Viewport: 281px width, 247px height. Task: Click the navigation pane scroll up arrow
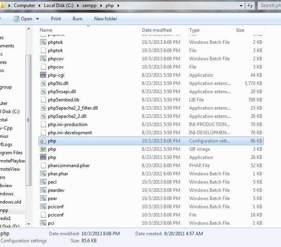[29, 29]
